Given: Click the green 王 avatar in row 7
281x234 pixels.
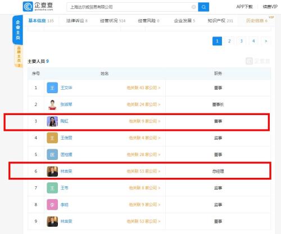Looking at the screenshot, I should click(x=52, y=188).
